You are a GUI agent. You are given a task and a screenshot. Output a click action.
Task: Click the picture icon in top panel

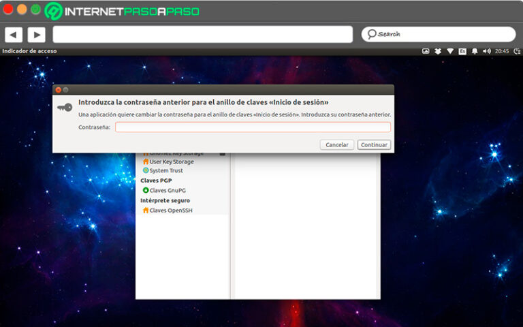426,51
